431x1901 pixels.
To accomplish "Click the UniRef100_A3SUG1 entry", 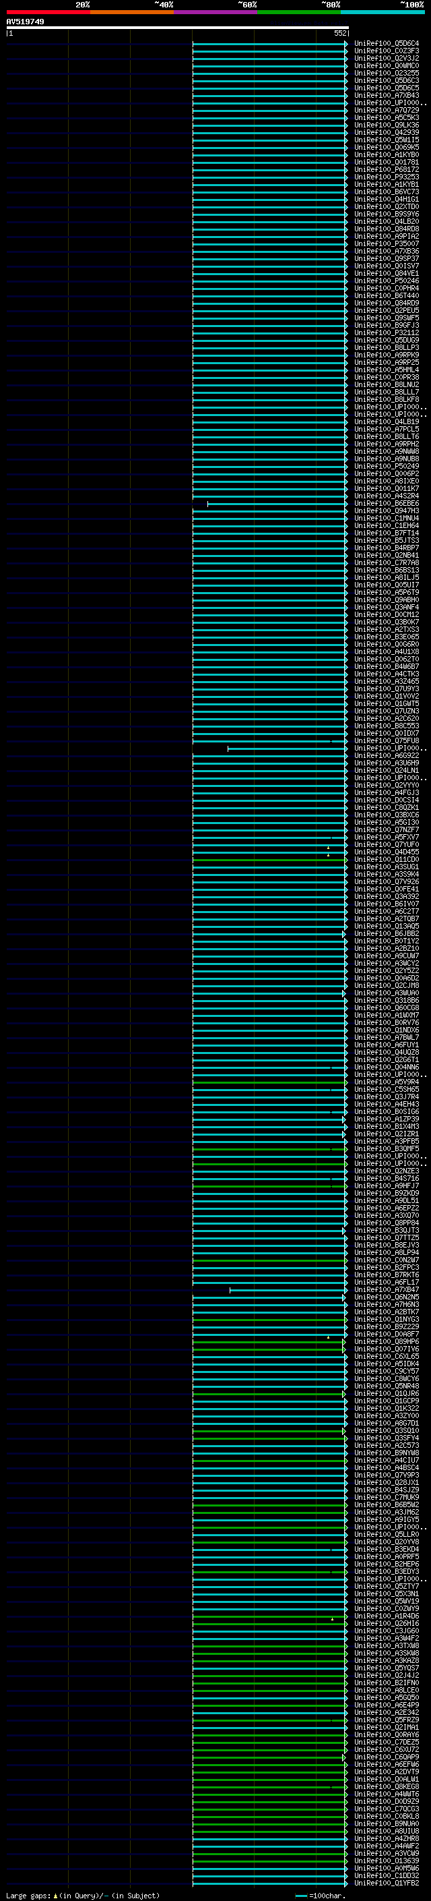I will pos(386,867).
